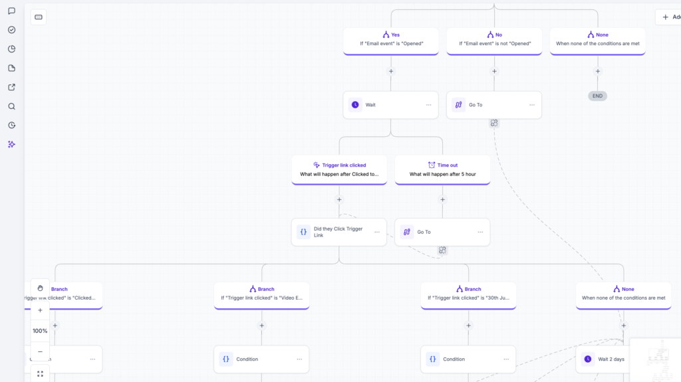Open the Did they Click Trigger Link node

point(339,233)
